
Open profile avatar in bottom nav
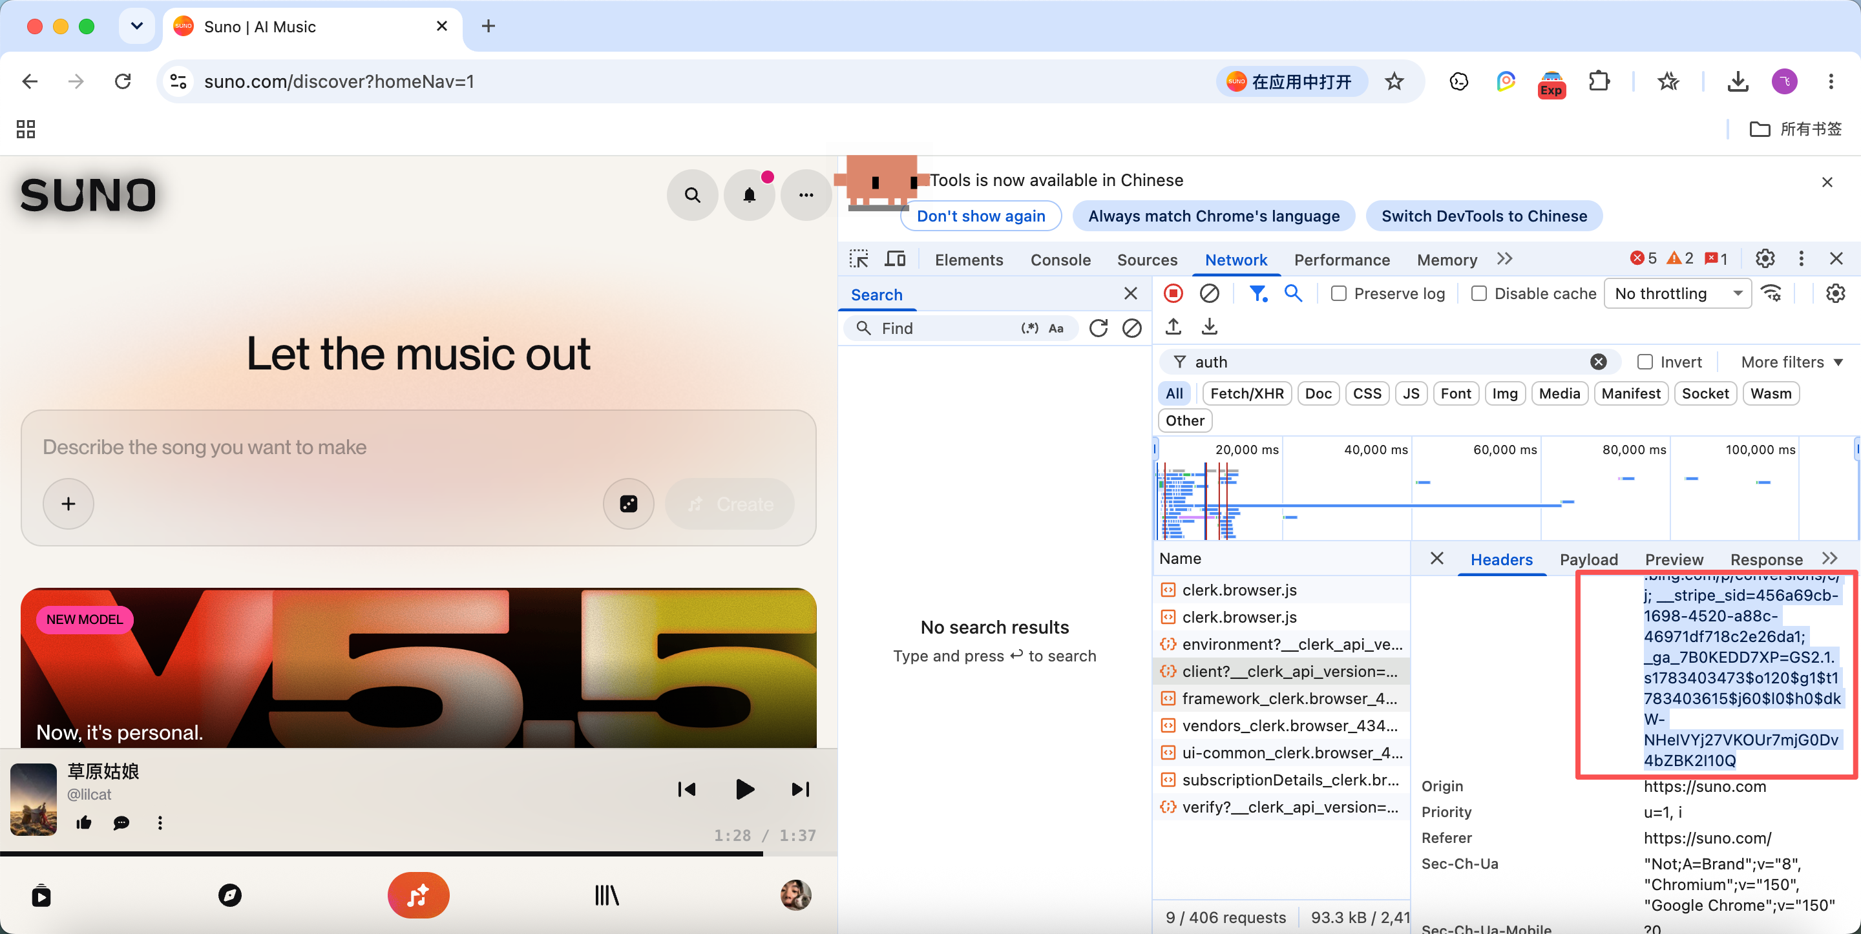click(795, 896)
